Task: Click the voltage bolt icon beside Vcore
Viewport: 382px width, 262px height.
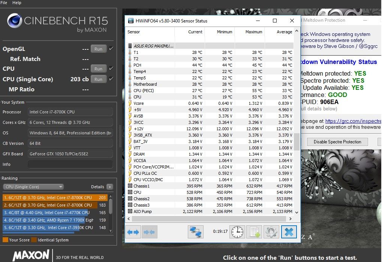Action: click(130, 103)
